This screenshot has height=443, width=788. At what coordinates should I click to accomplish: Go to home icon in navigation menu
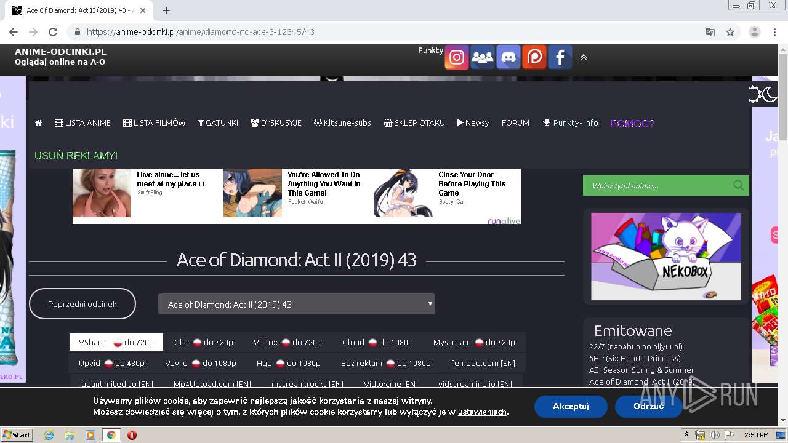[x=39, y=123]
